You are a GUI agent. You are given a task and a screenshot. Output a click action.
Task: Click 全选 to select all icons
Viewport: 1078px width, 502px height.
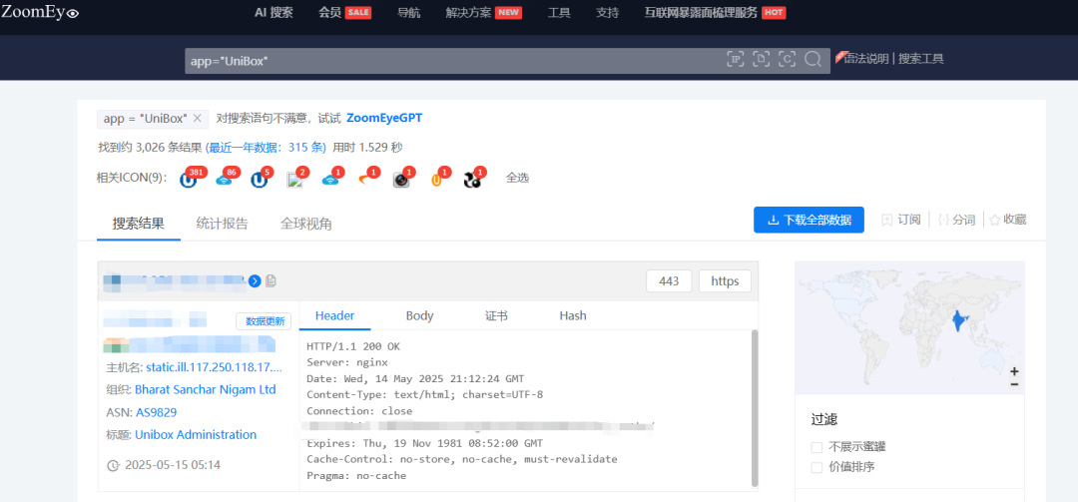point(518,178)
